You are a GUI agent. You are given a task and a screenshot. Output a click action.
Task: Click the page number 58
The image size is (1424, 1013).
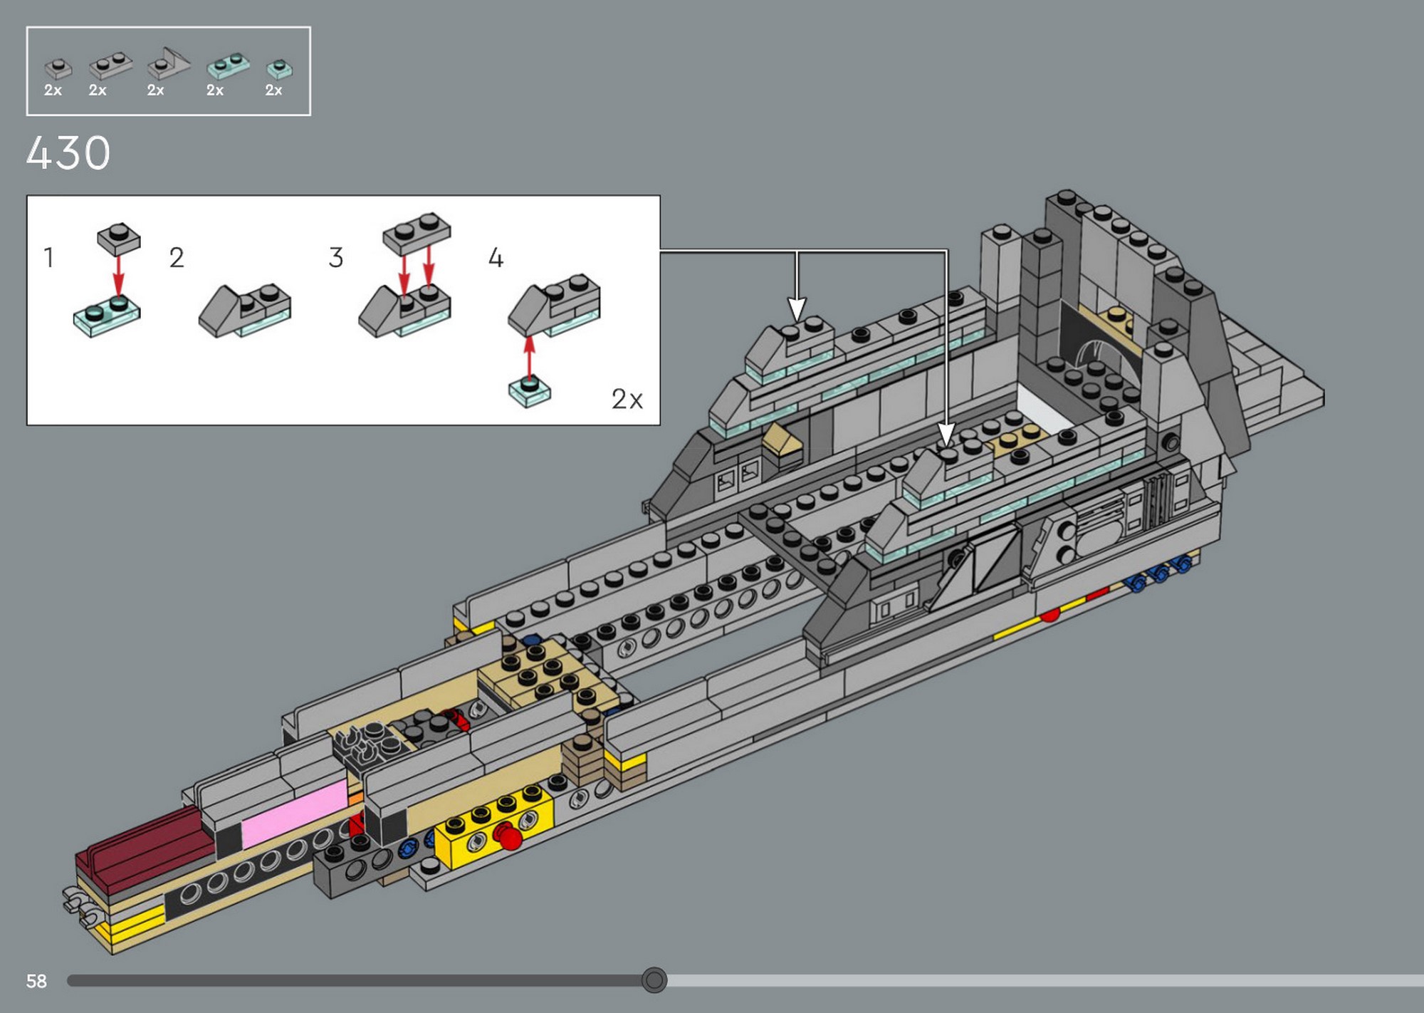click(36, 982)
